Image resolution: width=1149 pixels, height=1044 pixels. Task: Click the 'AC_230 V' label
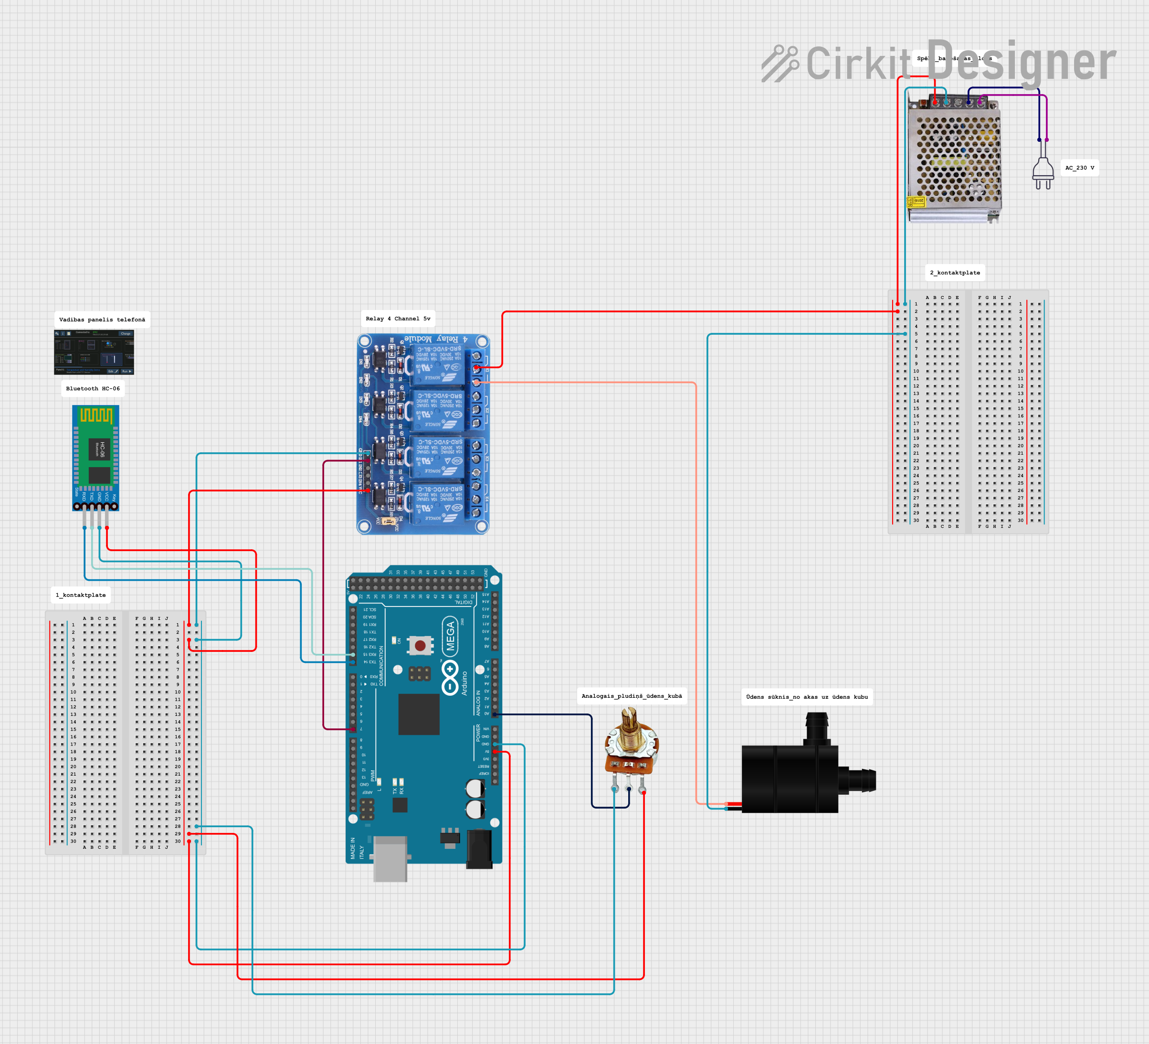point(1079,168)
